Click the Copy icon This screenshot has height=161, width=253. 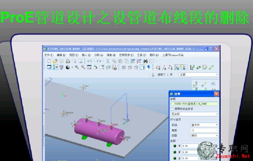point(114,61)
